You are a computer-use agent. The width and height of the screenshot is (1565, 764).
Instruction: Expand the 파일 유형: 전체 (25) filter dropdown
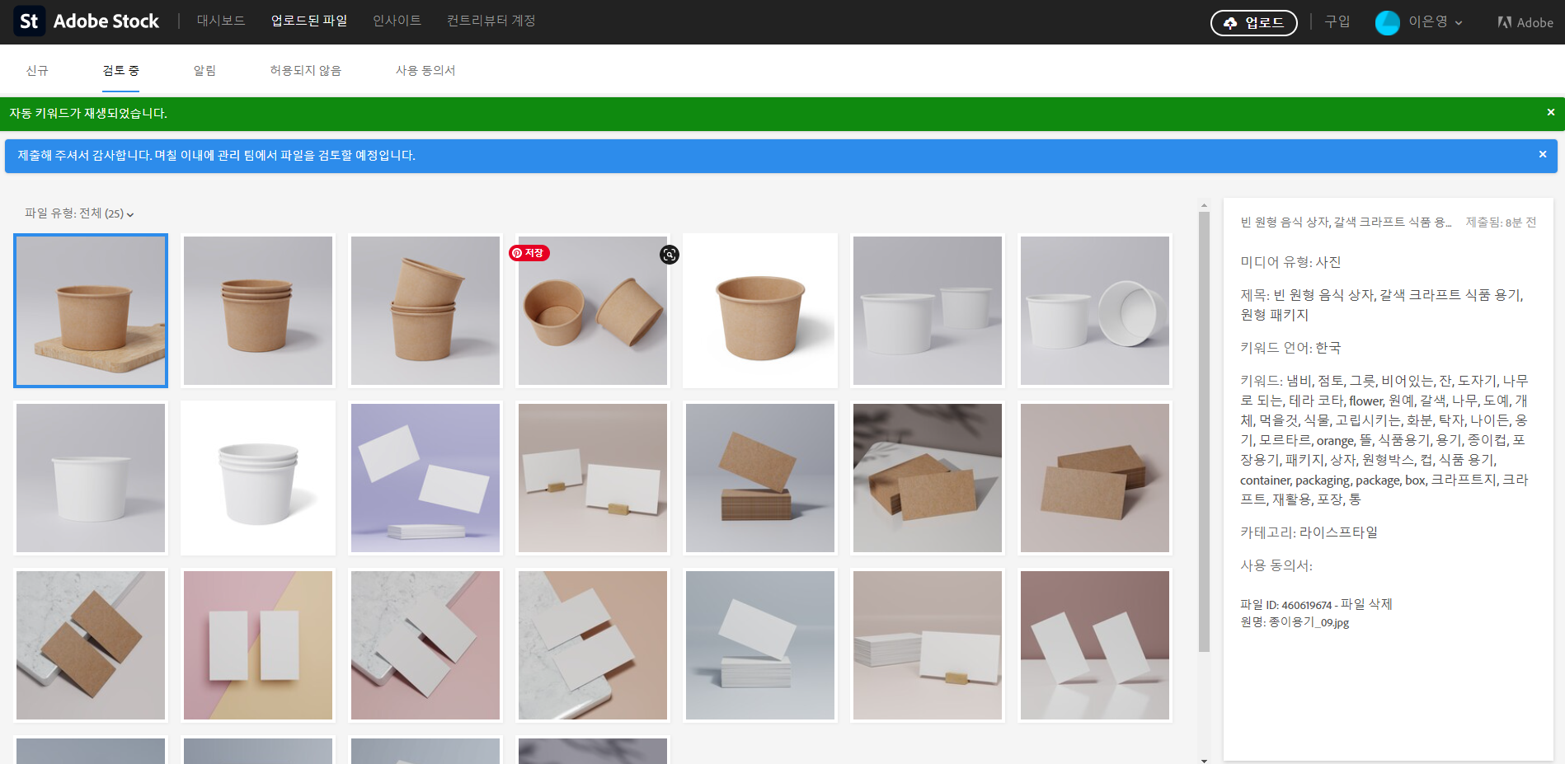pyautogui.click(x=79, y=213)
